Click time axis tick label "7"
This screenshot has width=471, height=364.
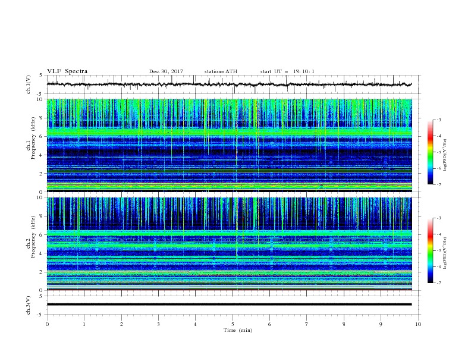click(306, 324)
